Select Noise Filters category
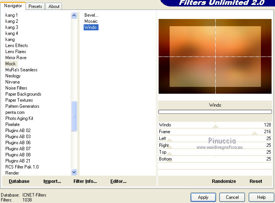This screenshot has width=275, height=203. [x=16, y=88]
